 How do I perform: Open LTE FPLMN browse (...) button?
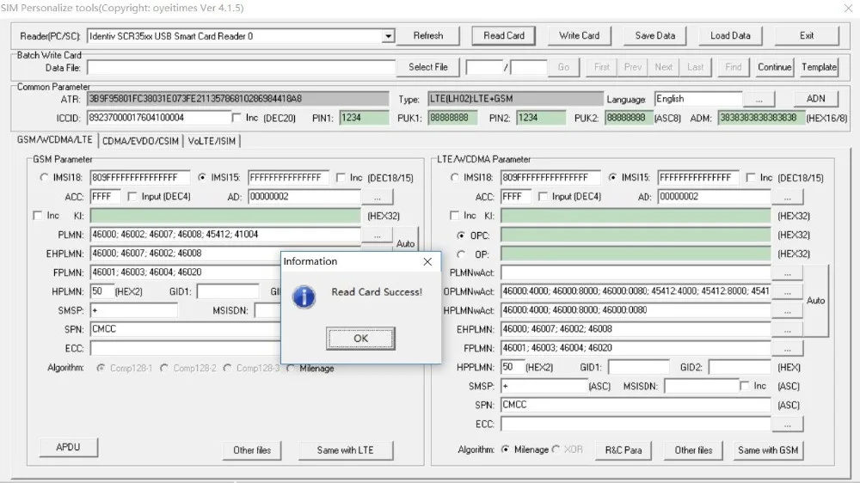788,349
